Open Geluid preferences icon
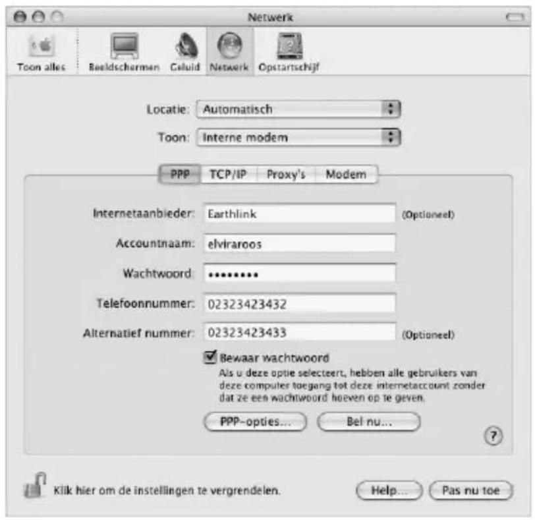Screen dimensions: 535x520 point(185,52)
